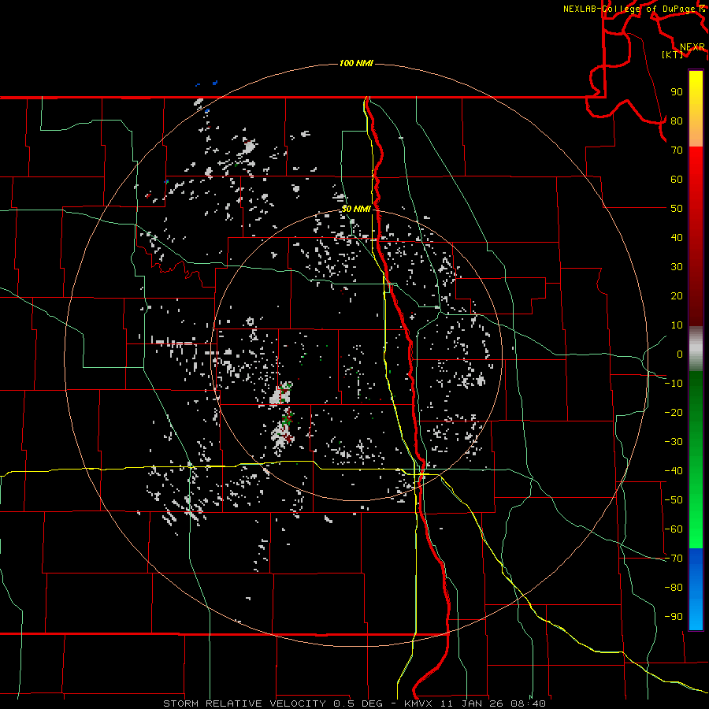Viewport: 709px width, 709px height.
Task: Select the -80 value on velocity scale
Action: 674,588
